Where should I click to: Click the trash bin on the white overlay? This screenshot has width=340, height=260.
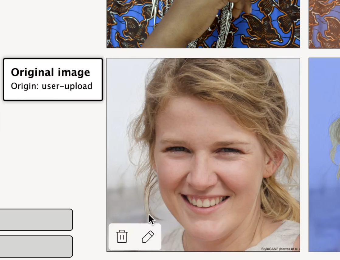coord(122,237)
